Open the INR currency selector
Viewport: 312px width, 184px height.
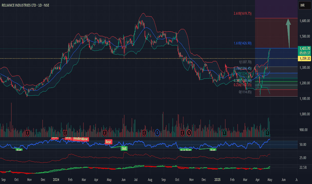tap(304, 5)
